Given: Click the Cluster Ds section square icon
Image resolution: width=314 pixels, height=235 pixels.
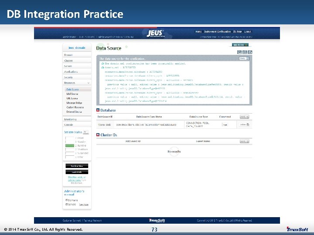Looking at the screenshot, I should coord(98,134).
